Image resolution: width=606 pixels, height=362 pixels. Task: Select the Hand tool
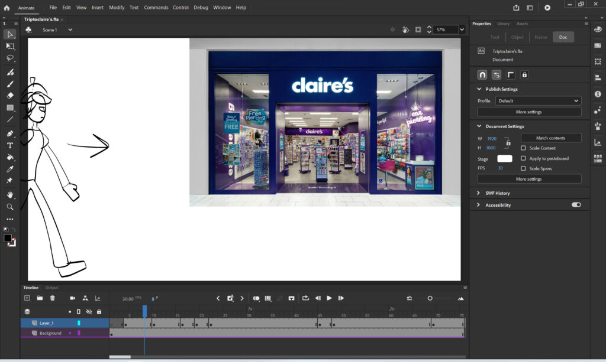(x=10, y=195)
